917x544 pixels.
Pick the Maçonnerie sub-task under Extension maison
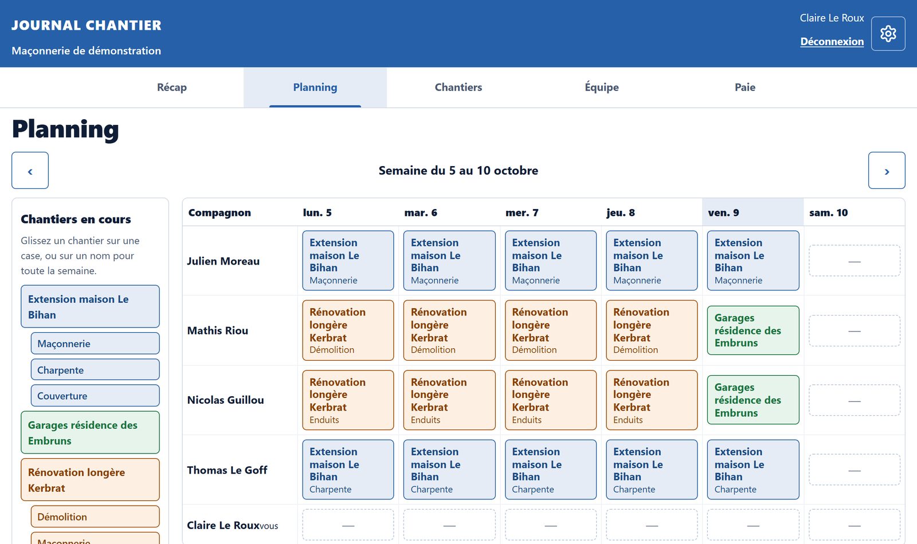click(x=95, y=344)
